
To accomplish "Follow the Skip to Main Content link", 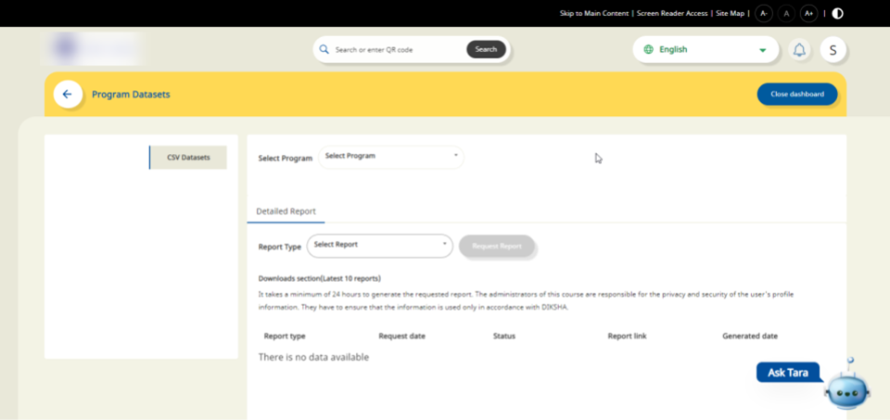I will point(594,14).
